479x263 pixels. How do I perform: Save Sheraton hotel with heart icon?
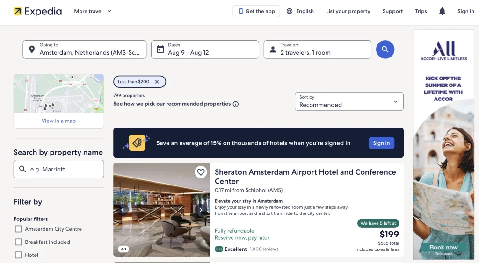[x=201, y=172]
